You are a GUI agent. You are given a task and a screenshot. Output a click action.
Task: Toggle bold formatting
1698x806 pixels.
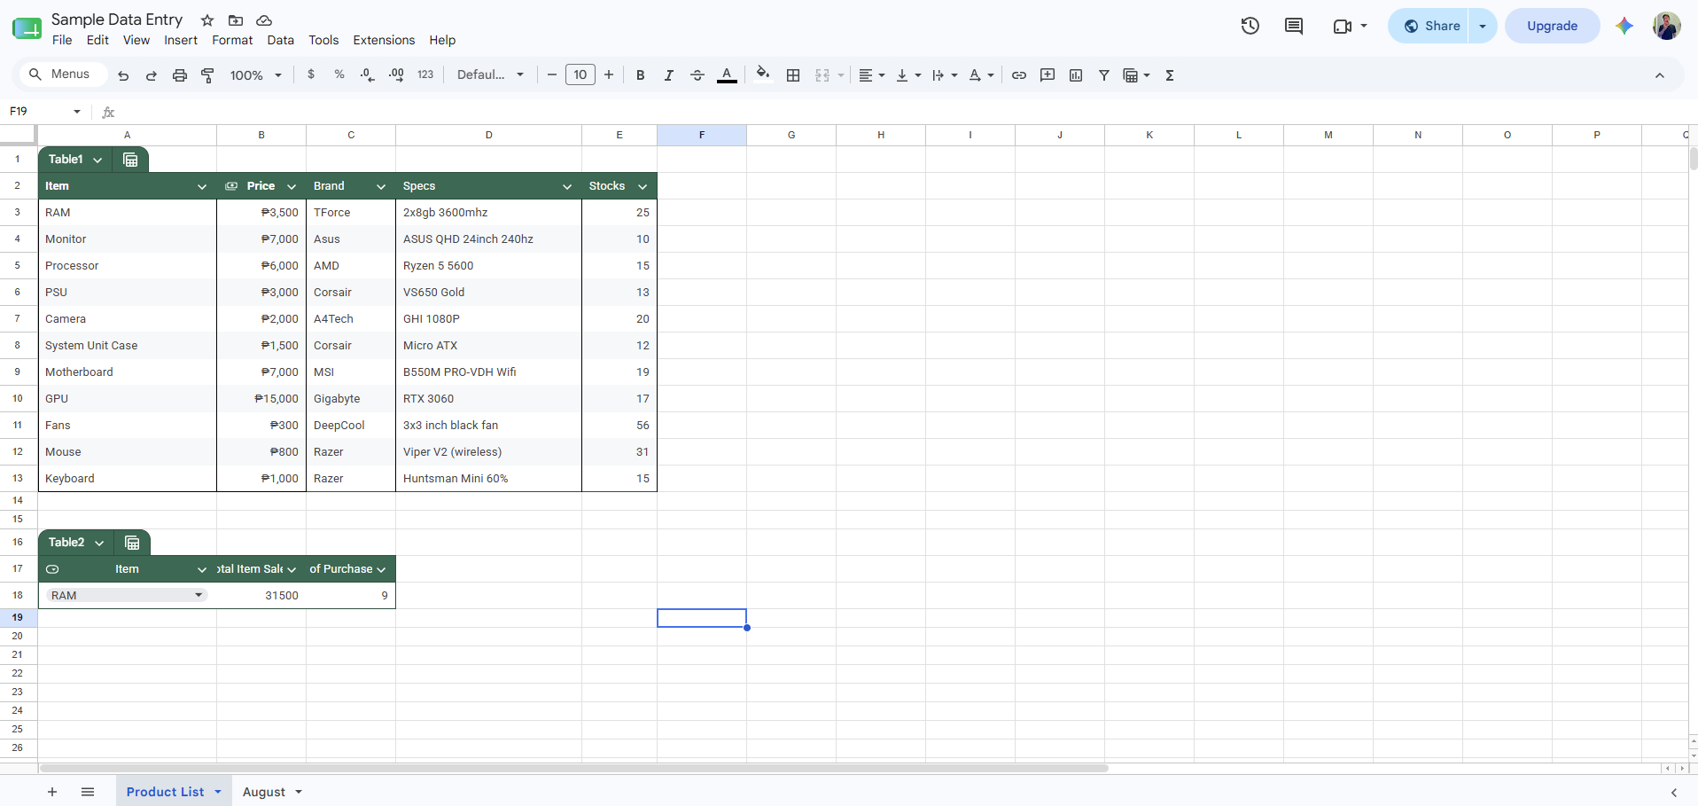pyautogui.click(x=641, y=75)
